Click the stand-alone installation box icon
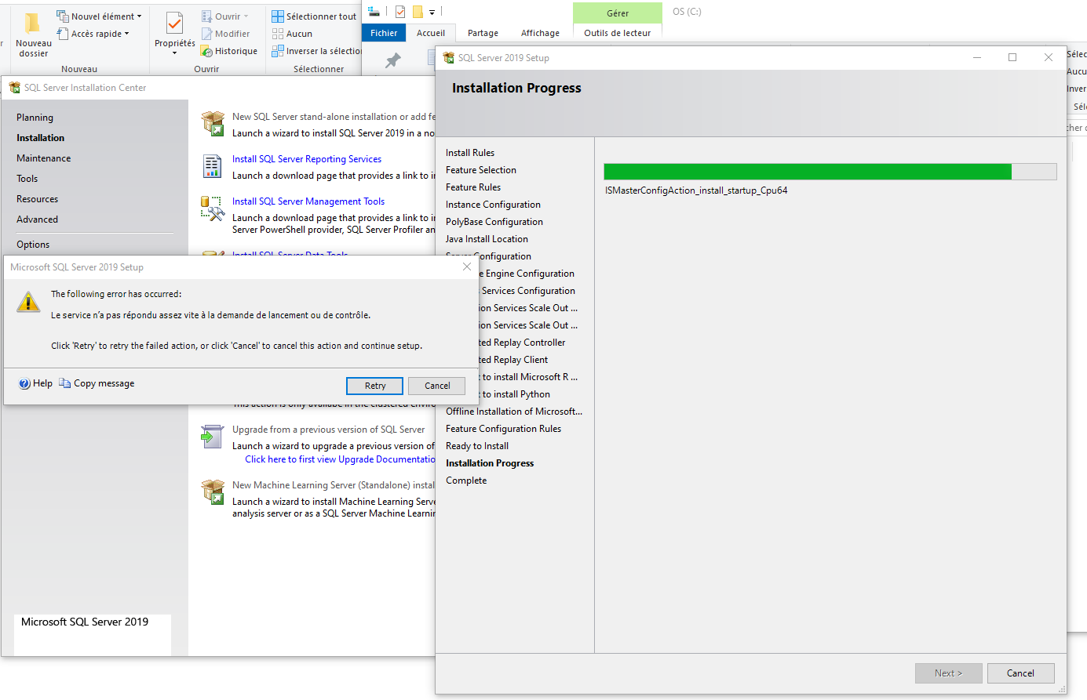Screen dimensions: 1087x700 213,123
